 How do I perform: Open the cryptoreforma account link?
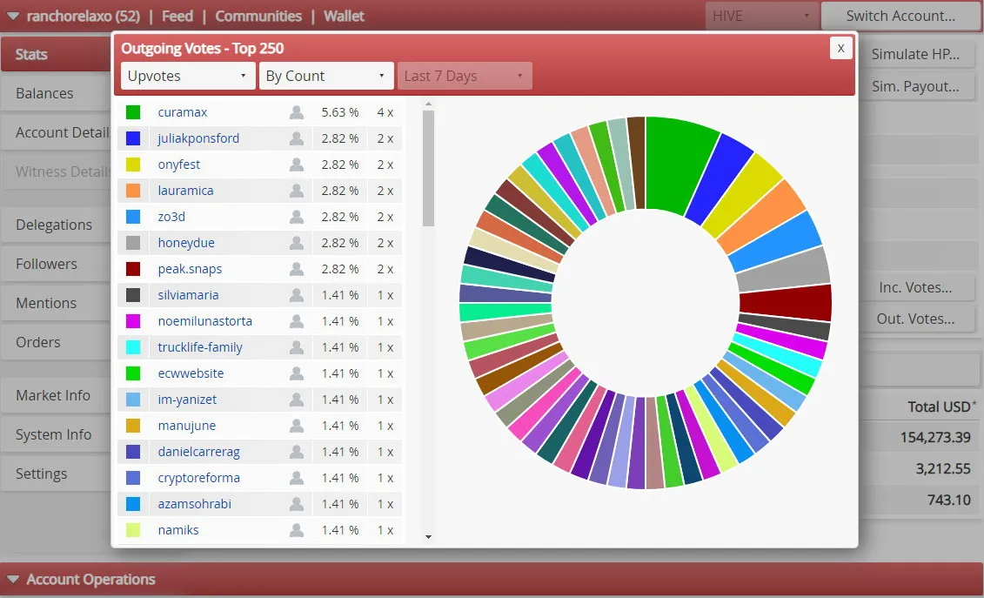pos(199,478)
